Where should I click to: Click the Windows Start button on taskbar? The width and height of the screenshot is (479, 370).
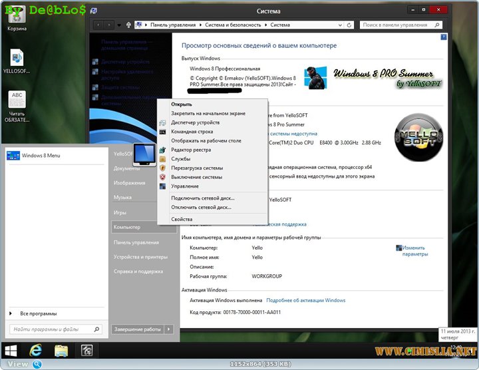pos(11,350)
